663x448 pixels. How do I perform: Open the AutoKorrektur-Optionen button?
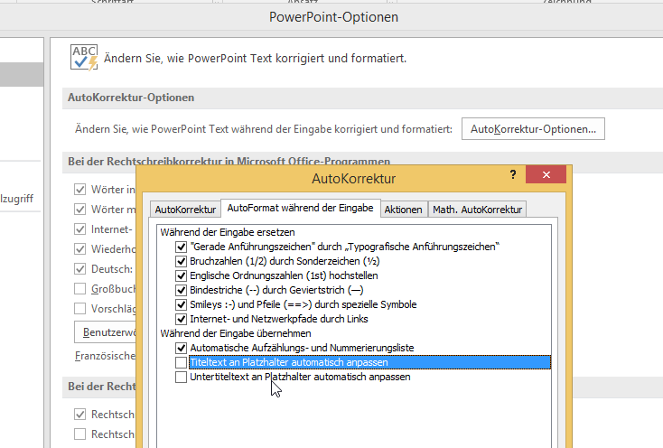pyautogui.click(x=533, y=129)
